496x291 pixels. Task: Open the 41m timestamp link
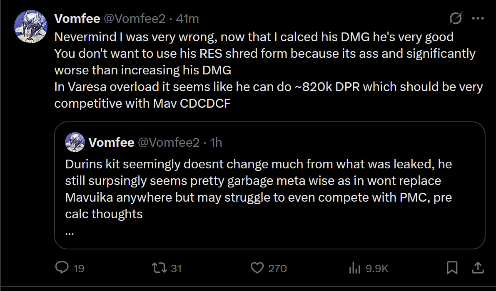187,19
